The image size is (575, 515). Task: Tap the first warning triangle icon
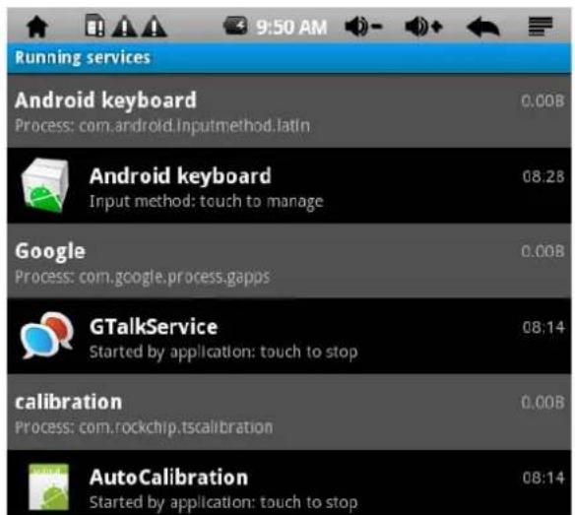click(x=124, y=27)
